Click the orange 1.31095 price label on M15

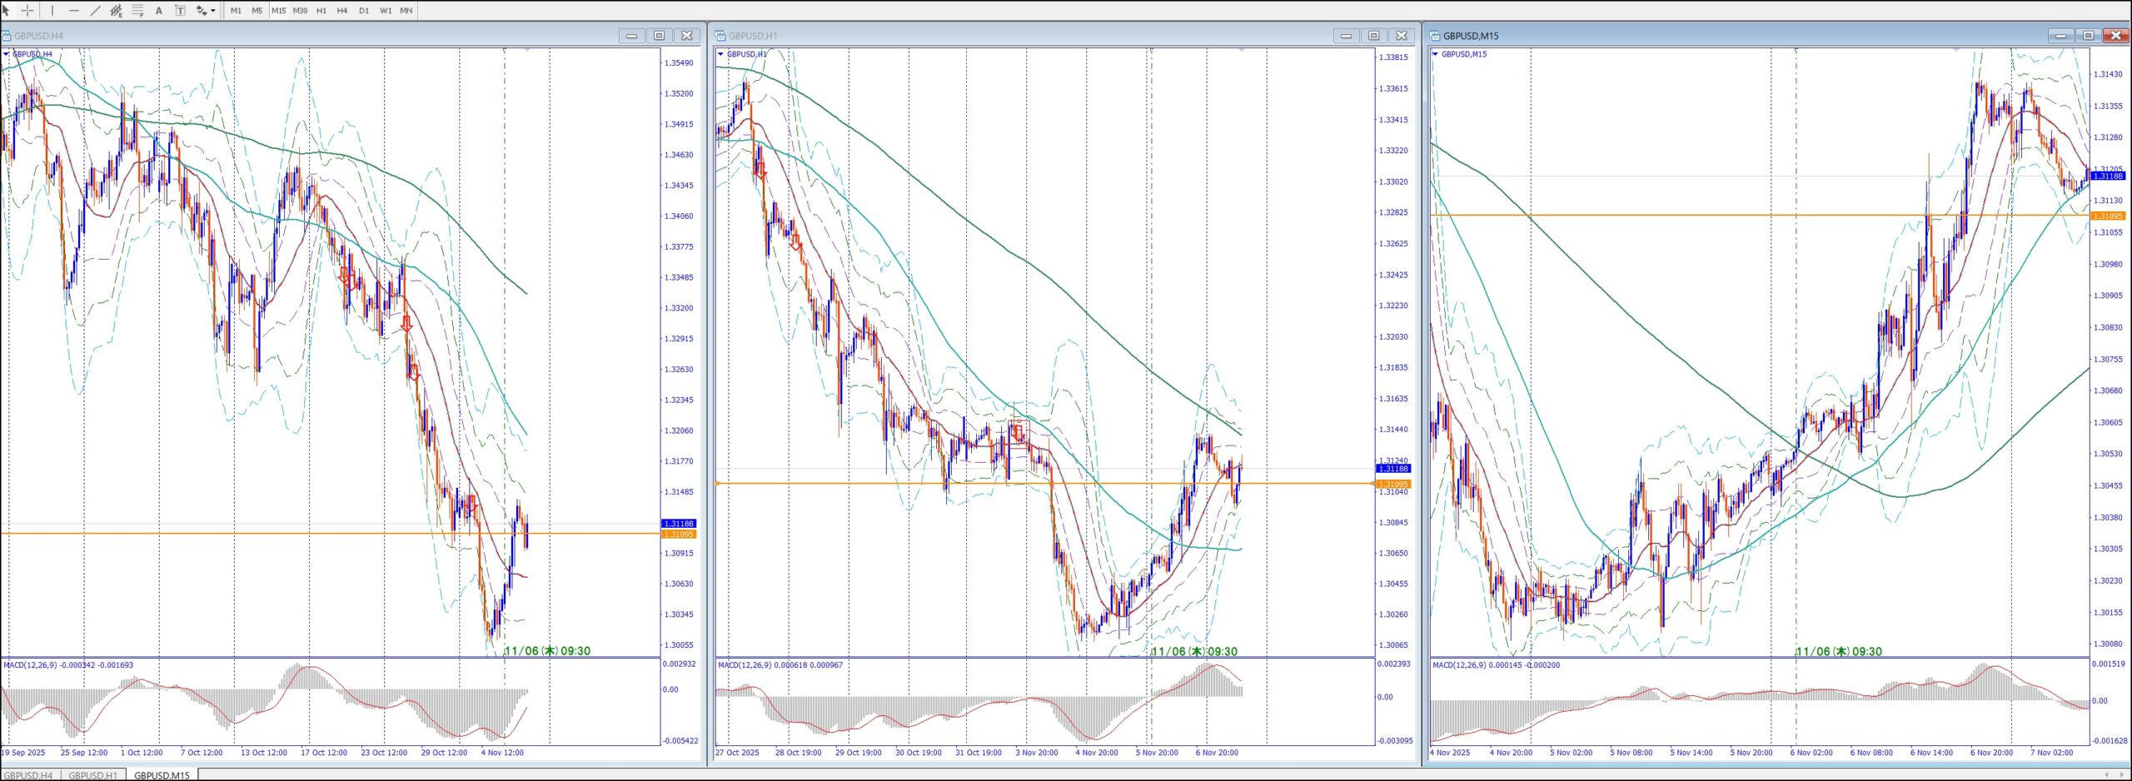(x=2108, y=216)
